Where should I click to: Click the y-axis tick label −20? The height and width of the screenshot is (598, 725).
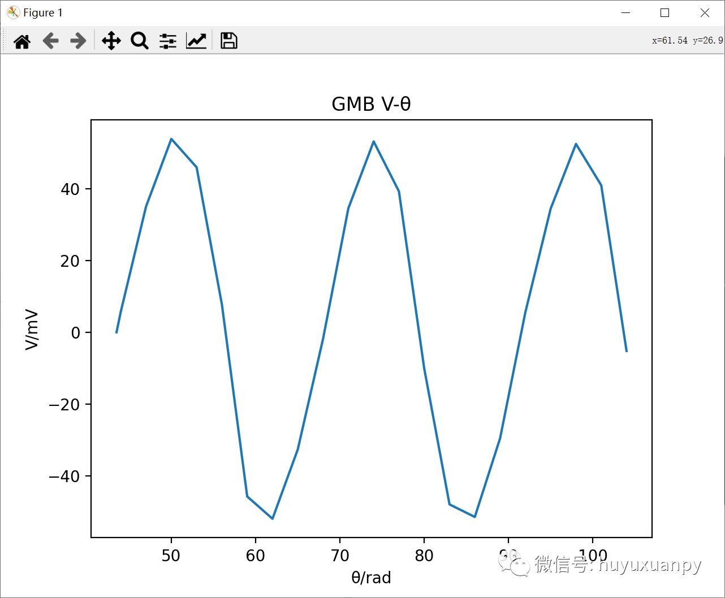[64, 405]
